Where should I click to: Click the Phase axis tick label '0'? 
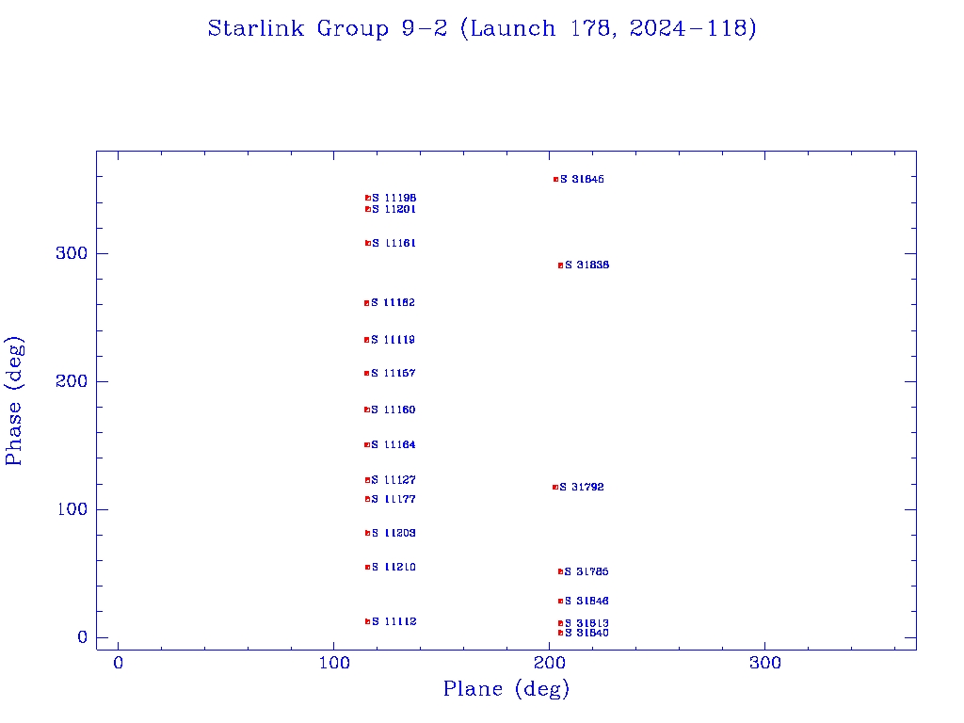[x=83, y=637]
